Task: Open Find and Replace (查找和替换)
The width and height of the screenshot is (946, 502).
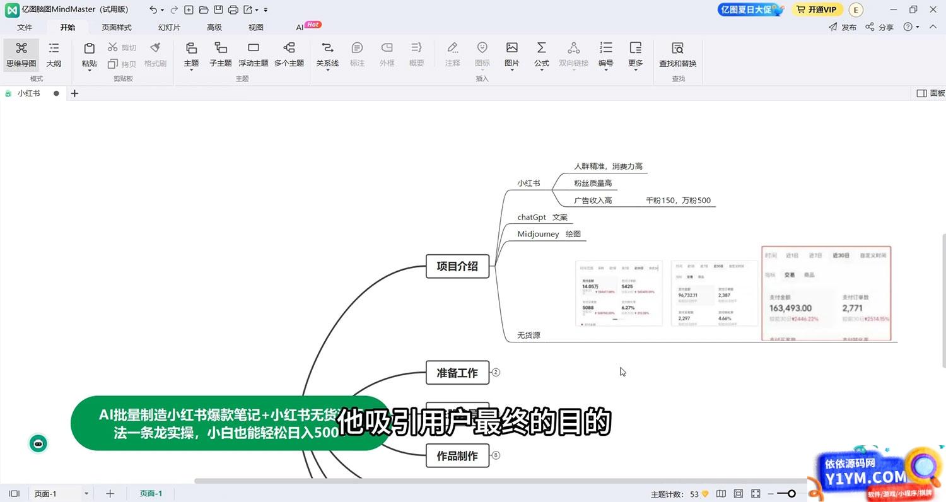Action: tap(677, 54)
